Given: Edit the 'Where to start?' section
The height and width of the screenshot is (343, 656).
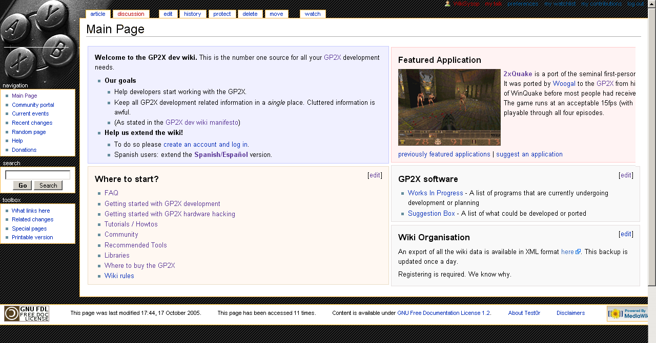Looking at the screenshot, I should click(x=375, y=175).
